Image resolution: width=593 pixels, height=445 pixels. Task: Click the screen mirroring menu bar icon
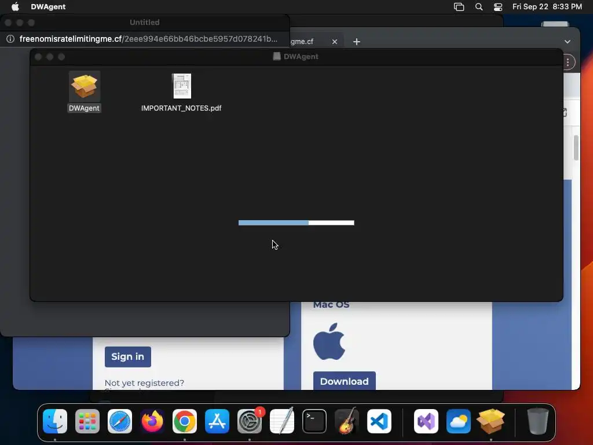coord(459,7)
